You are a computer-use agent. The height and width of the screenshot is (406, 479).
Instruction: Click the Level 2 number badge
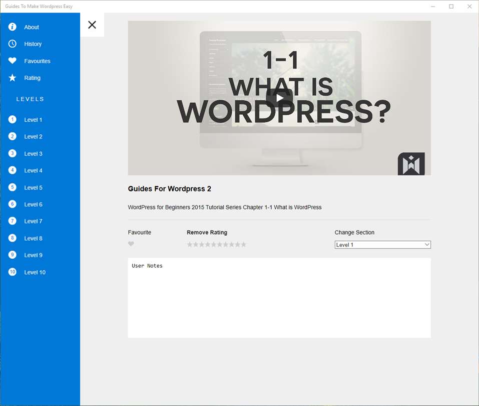12,136
